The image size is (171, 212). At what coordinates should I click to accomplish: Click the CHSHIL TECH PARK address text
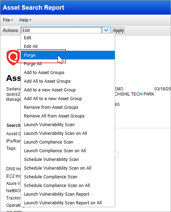coord(135,94)
